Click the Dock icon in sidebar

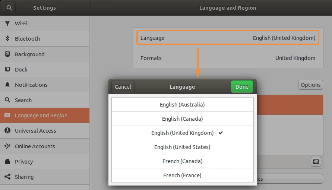7,69
